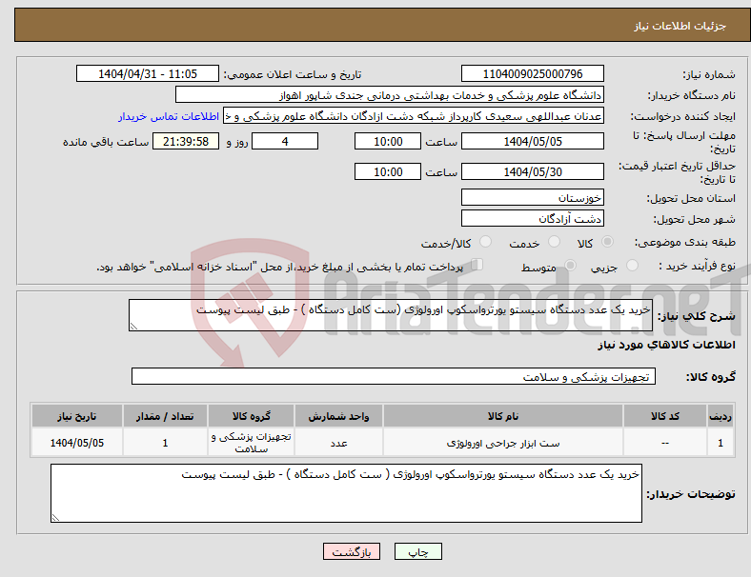Click the عدد unit cell in the table
The image size is (751, 577).
pyautogui.click(x=338, y=443)
